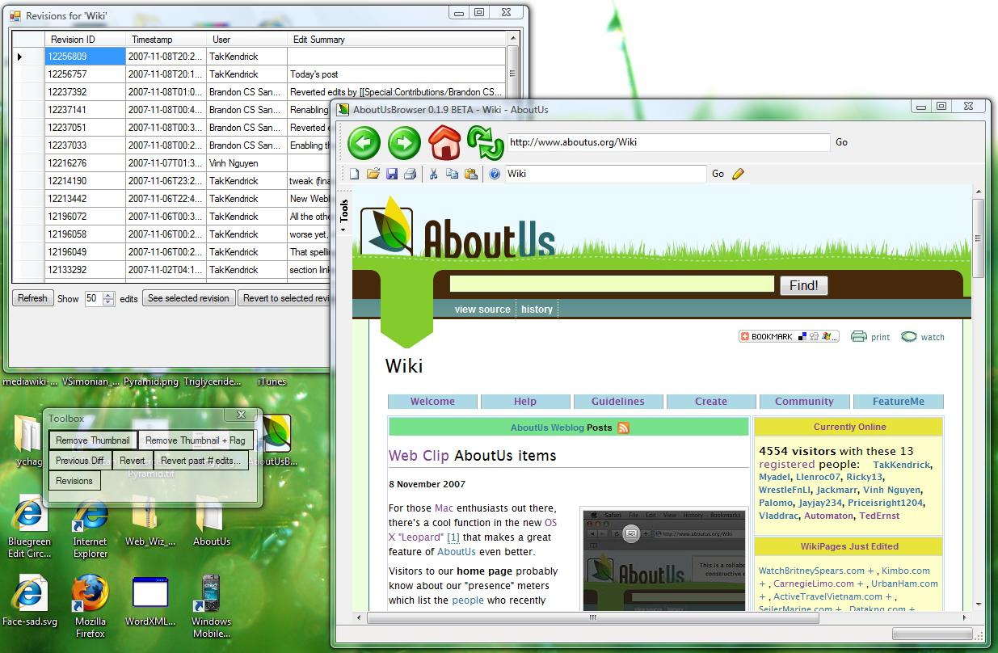Click the Copy icon in browser toolbar

point(452,174)
